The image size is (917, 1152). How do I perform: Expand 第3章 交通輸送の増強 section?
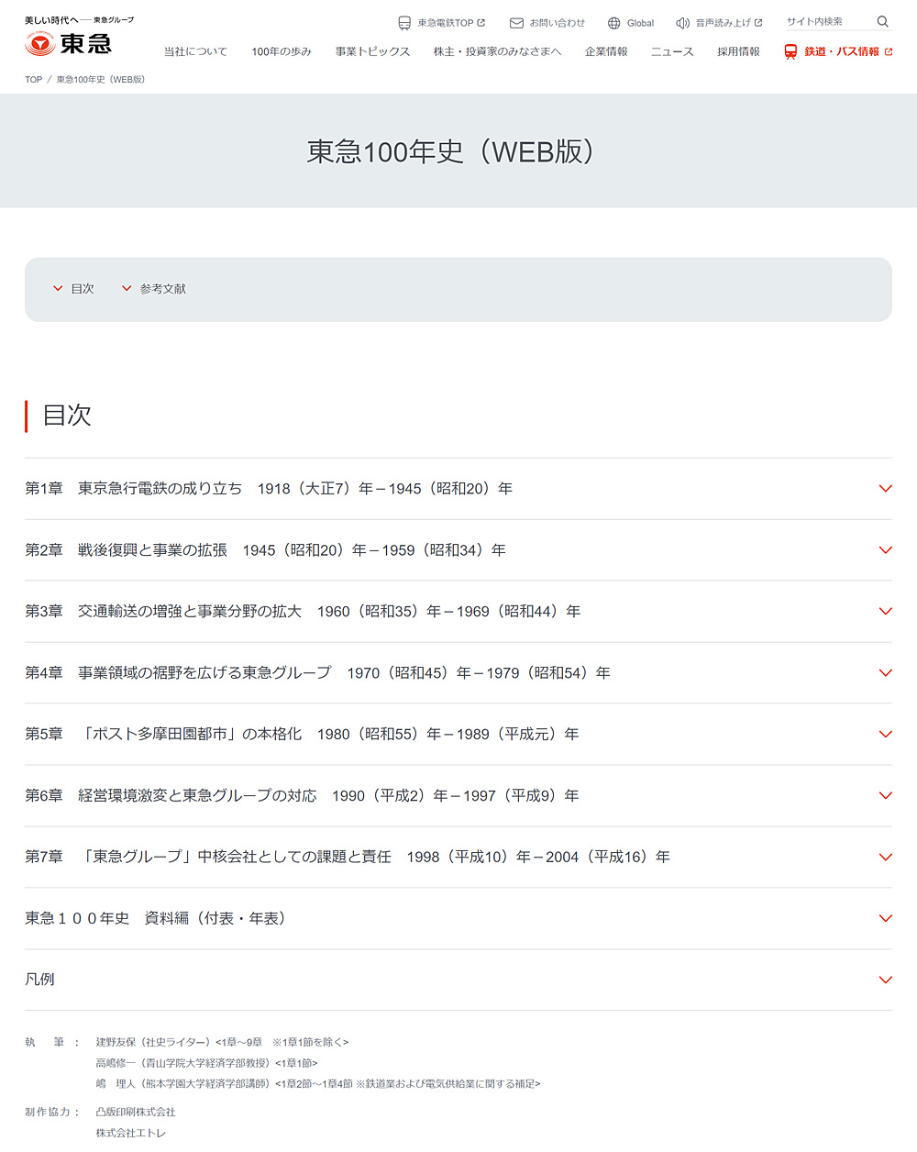click(x=885, y=612)
